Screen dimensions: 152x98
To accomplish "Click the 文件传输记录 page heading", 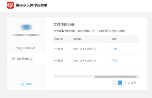I will click(x=64, y=24).
